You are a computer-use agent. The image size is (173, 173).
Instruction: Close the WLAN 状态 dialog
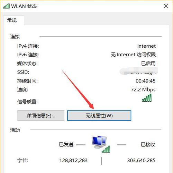tap(166, 6)
